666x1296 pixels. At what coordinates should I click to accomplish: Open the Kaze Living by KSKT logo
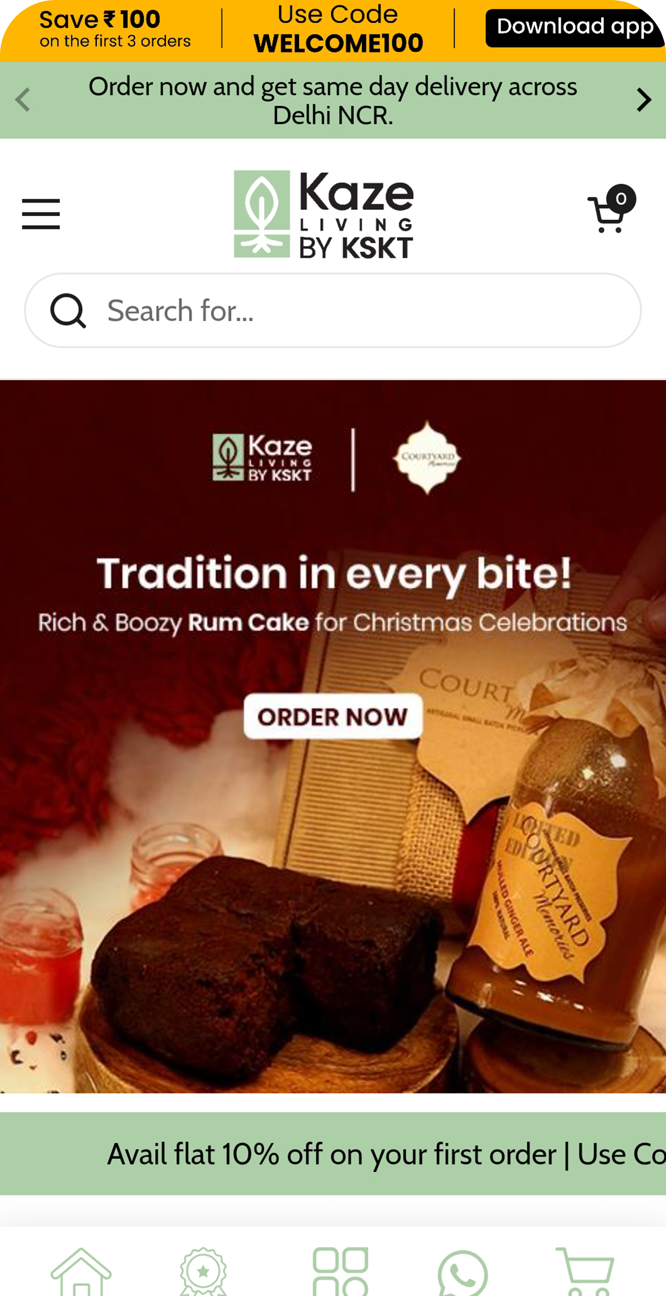pos(324,214)
